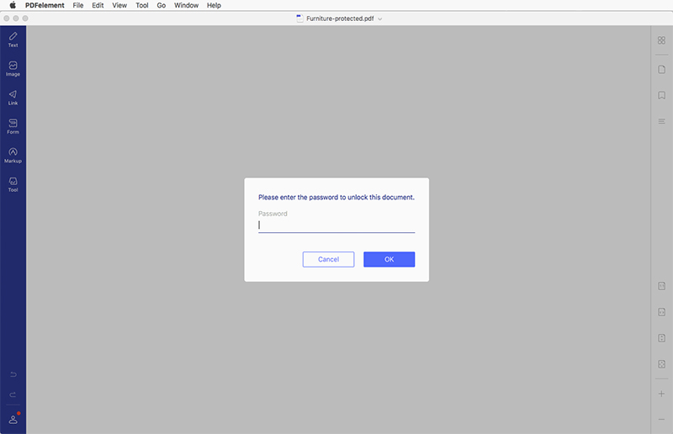
Task: Open the Tool panel in left sidebar
Action: [13, 184]
